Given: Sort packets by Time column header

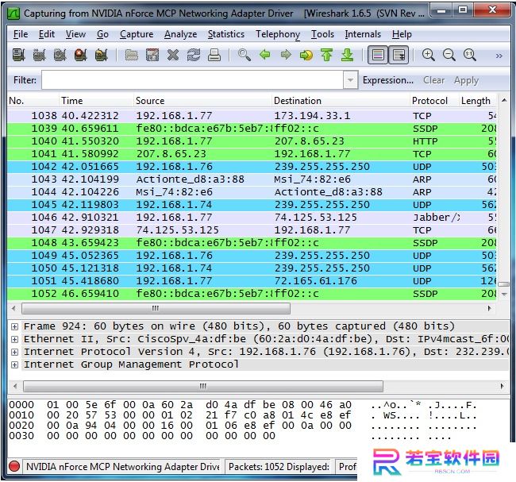Looking at the screenshot, I should [96, 101].
